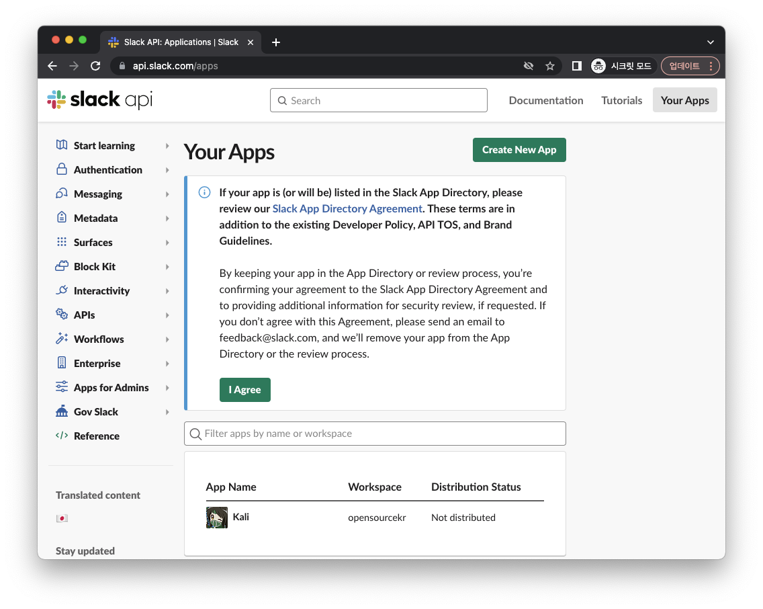
Task: Click the Kali app avatar thumbnail
Action: tap(216, 518)
